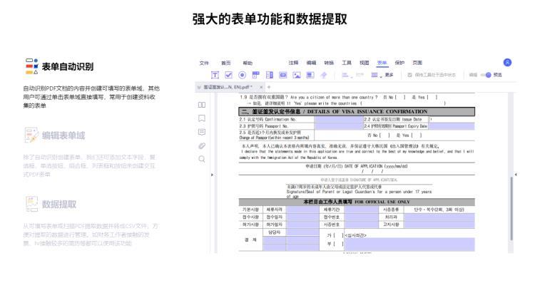Switch to the 页面 tab
This screenshot has height=293, width=535.
point(417,63)
